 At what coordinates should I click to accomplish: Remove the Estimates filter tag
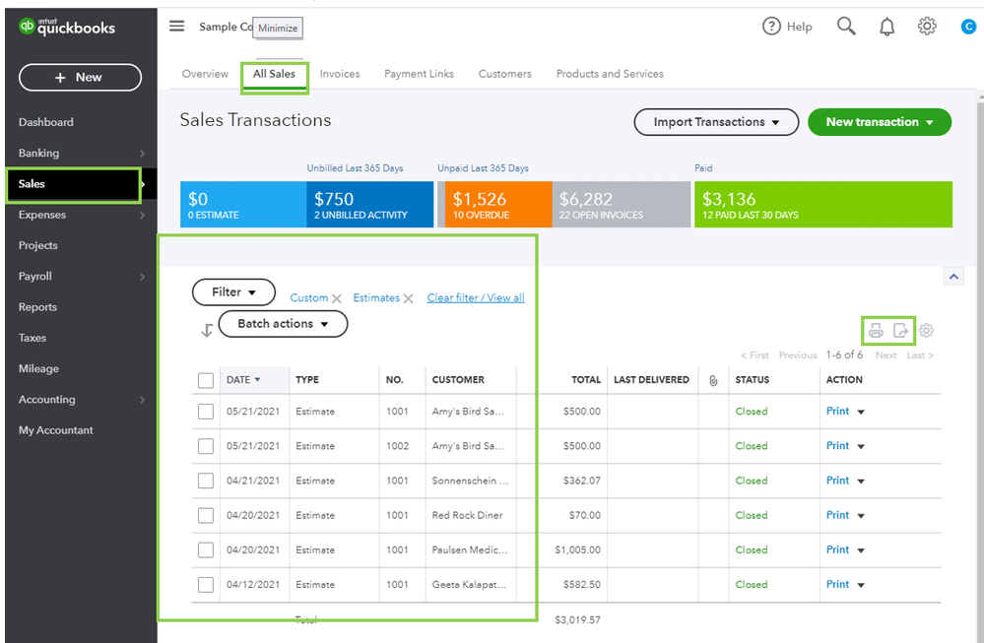408,298
